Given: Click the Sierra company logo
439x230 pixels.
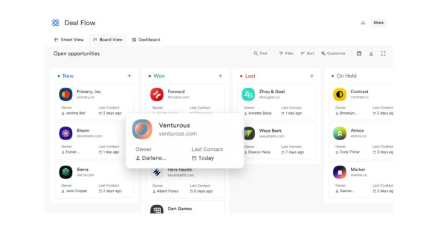Looking at the screenshot, I should click(x=66, y=172).
